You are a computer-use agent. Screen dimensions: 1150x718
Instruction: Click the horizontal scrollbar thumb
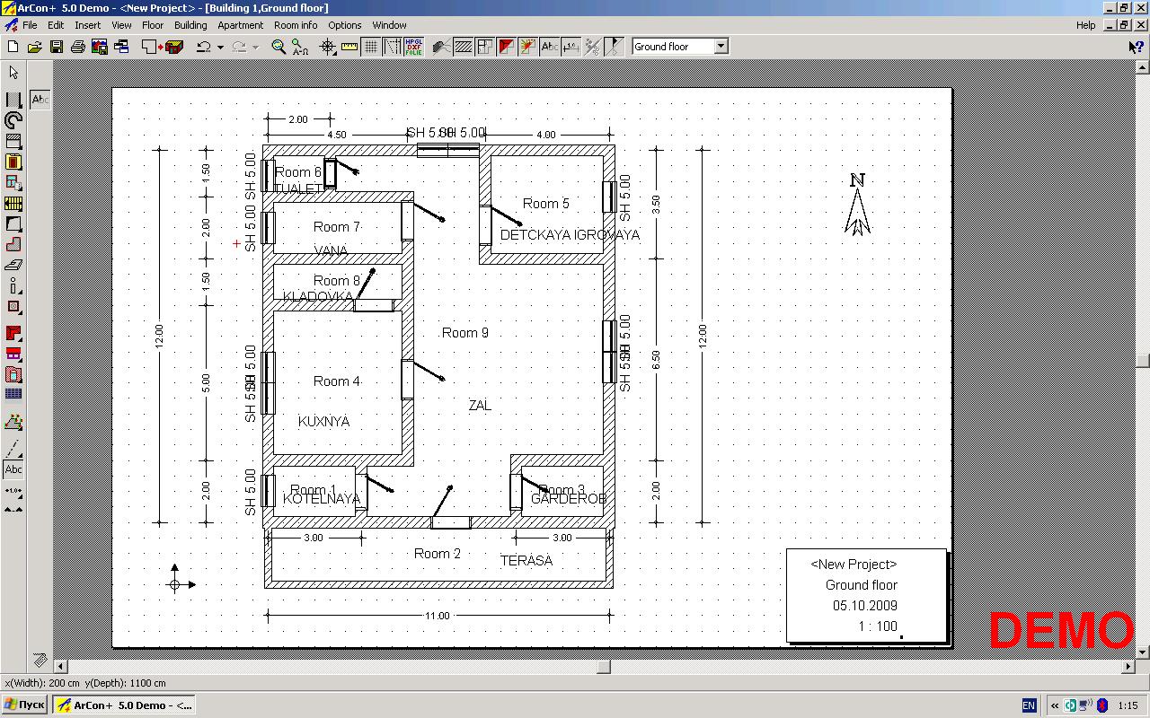coord(604,665)
